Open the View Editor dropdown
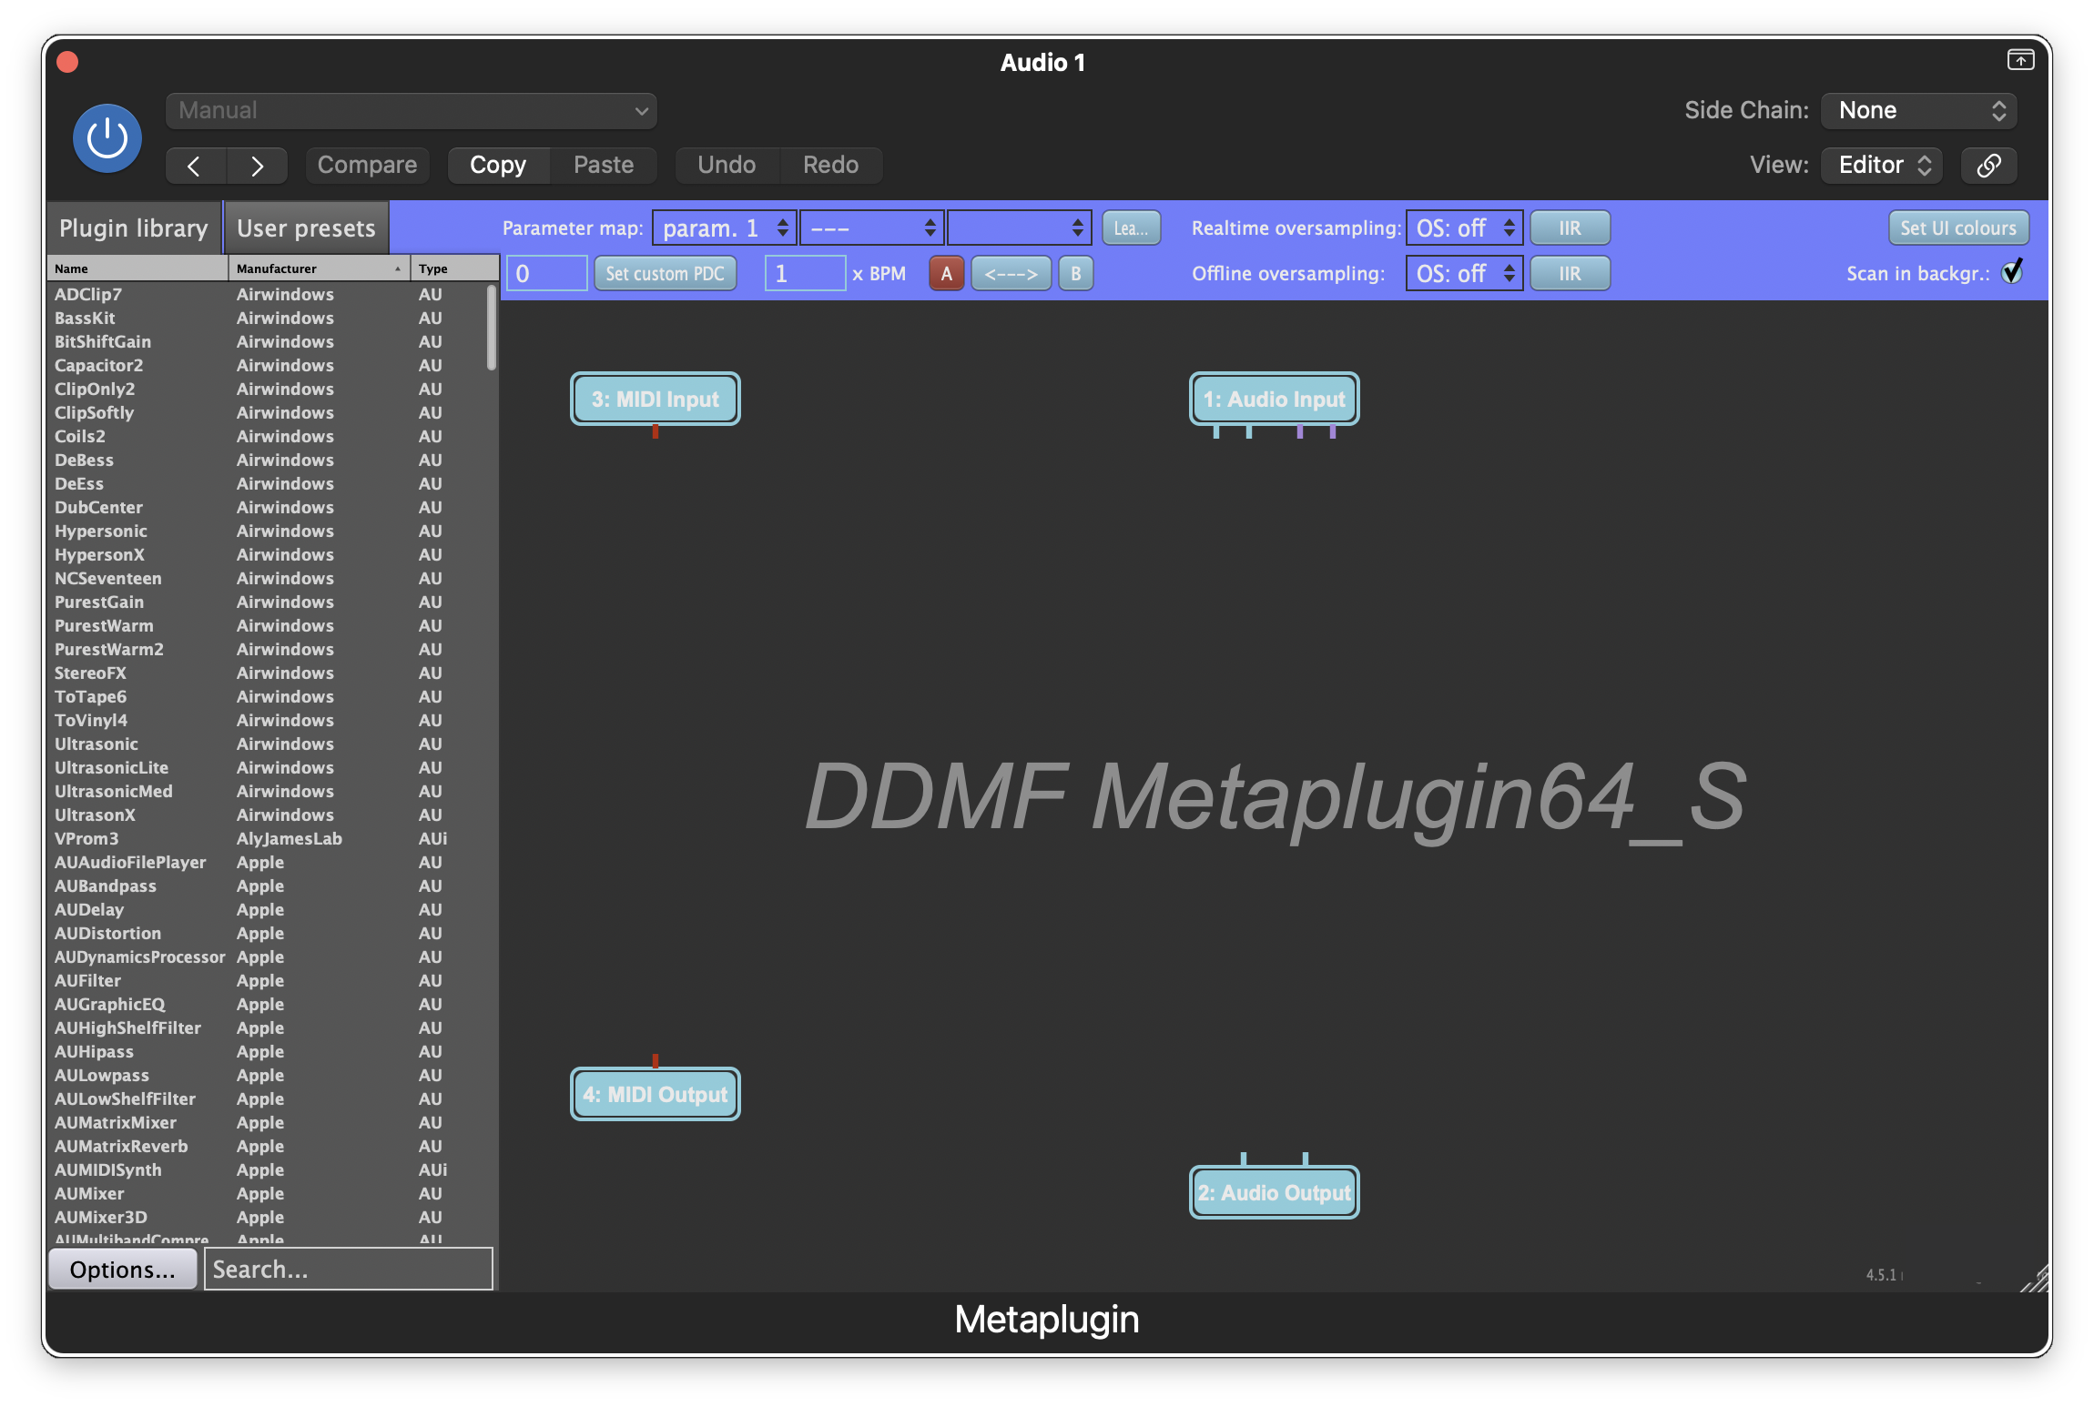The width and height of the screenshot is (2094, 1407). [x=1882, y=165]
